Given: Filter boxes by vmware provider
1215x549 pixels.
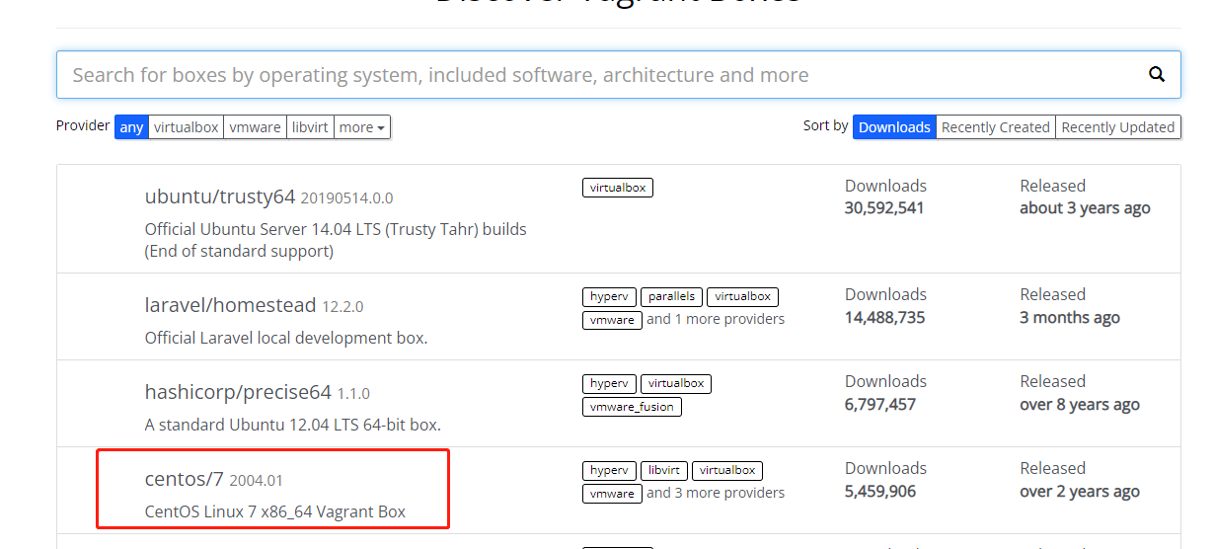Looking at the screenshot, I should pos(255,127).
